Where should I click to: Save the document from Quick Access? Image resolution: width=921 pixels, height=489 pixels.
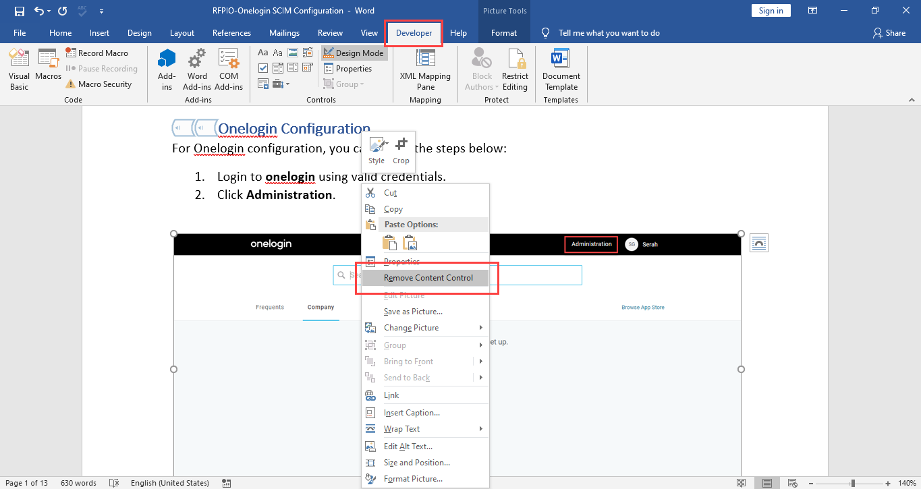(x=19, y=11)
